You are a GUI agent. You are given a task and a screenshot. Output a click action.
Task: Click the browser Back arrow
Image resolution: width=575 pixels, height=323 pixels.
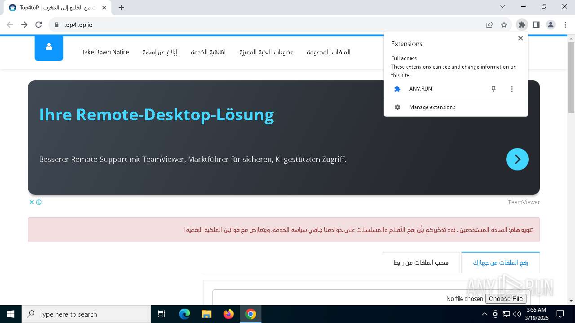pyautogui.click(x=10, y=25)
